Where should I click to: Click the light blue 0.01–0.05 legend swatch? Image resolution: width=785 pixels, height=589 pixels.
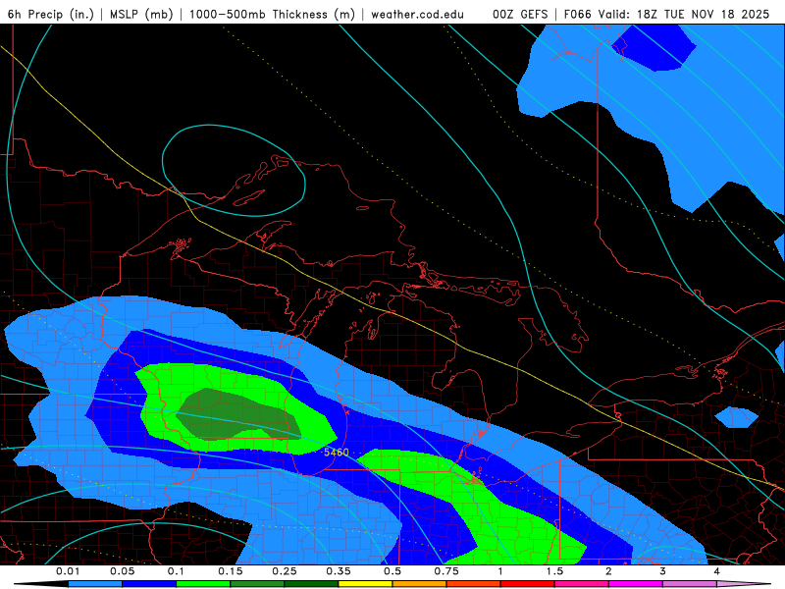pos(95,584)
